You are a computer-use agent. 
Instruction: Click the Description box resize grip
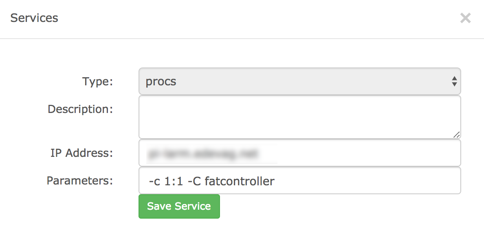coord(456,135)
